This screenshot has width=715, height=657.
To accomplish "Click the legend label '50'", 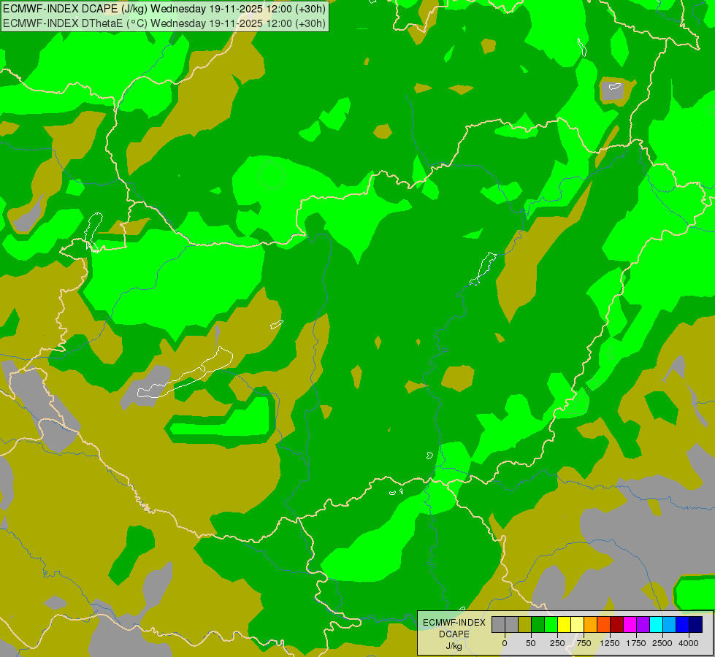I will point(531,643).
